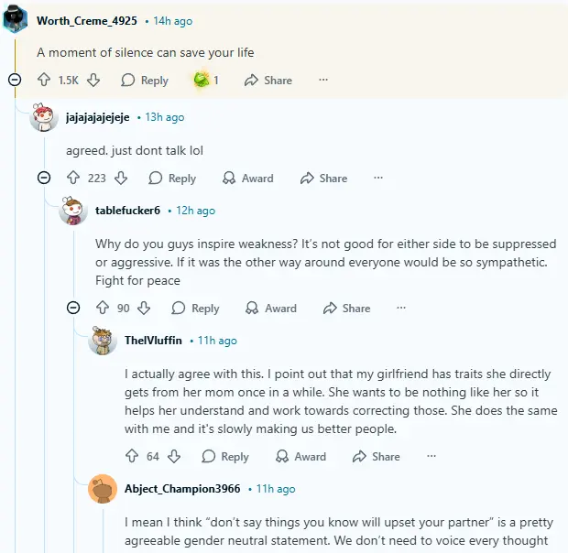Downvote tablefucker6's comment
The image size is (568, 553).
pos(144,309)
